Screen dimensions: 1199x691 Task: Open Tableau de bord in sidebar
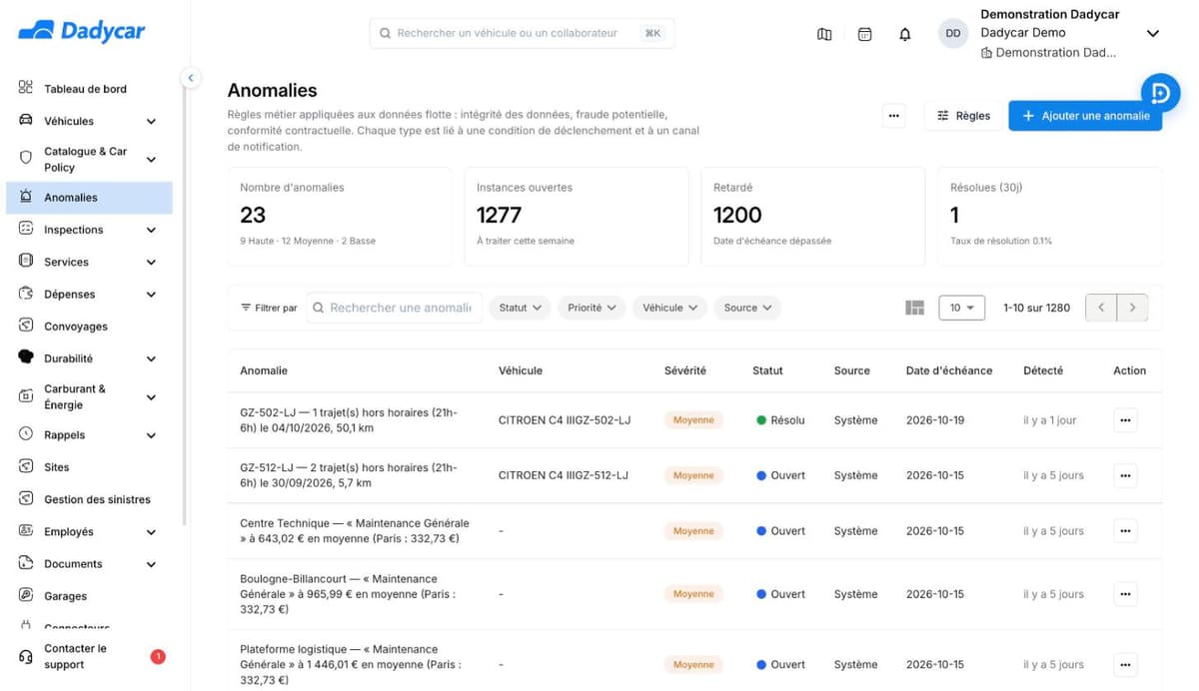pos(89,89)
